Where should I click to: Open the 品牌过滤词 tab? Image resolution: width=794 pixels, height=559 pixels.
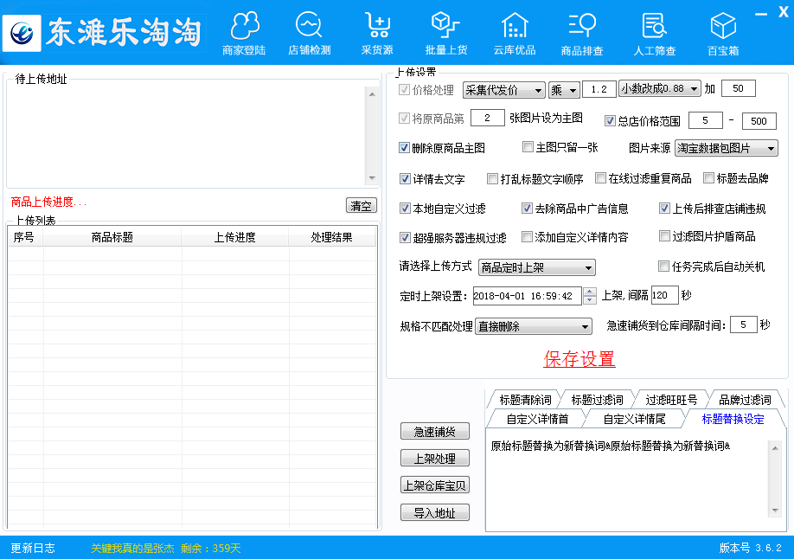click(745, 400)
